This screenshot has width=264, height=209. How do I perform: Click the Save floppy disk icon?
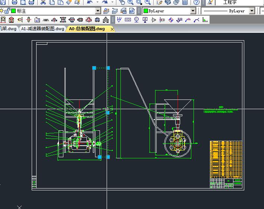3,2
